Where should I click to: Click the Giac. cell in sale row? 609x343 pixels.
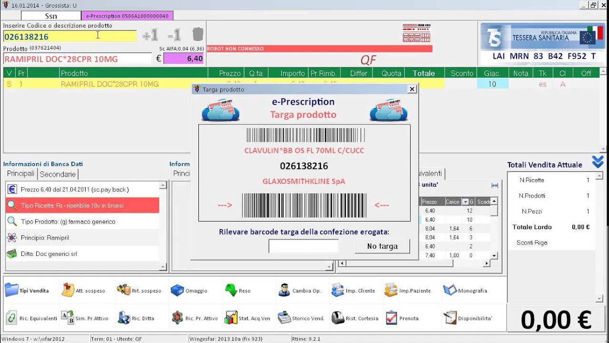coord(492,84)
